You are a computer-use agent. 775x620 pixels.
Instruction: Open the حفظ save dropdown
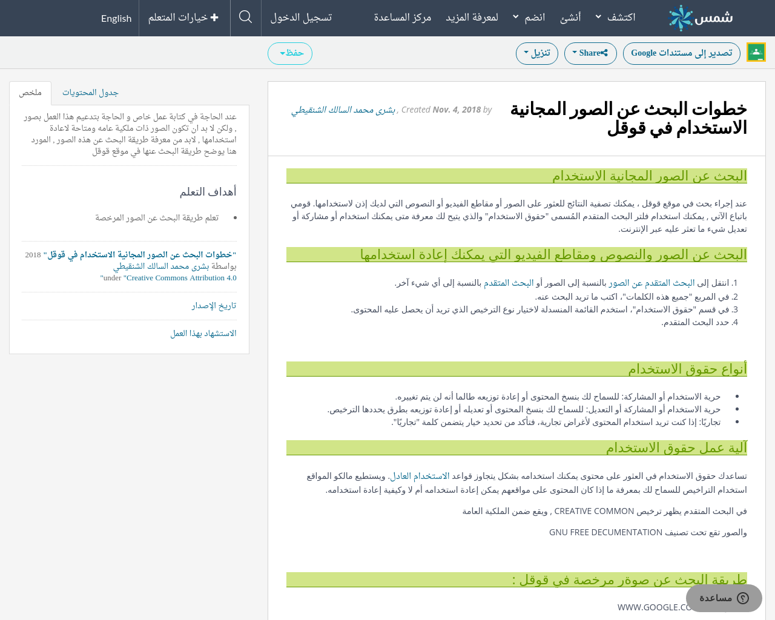290,53
